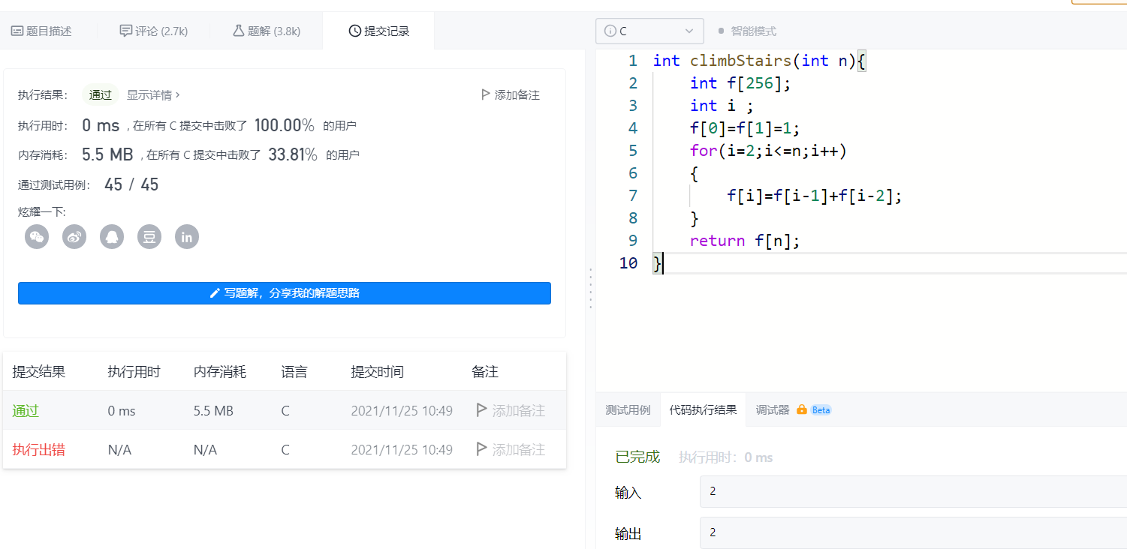The width and height of the screenshot is (1127, 549).
Task: Share result via Weibo icon
Action: tap(74, 237)
